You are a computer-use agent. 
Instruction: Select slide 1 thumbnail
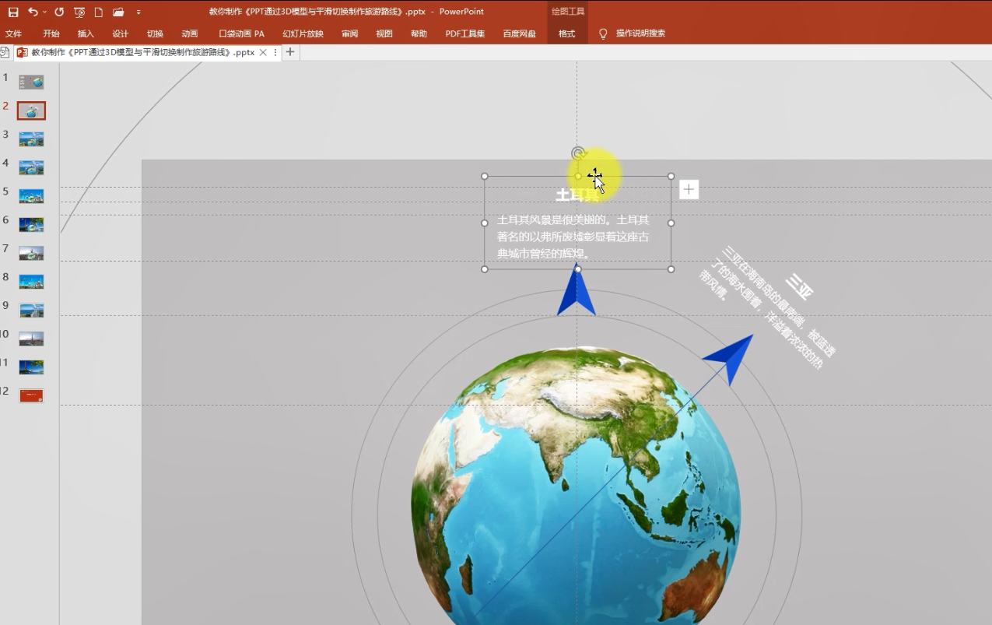click(x=31, y=82)
